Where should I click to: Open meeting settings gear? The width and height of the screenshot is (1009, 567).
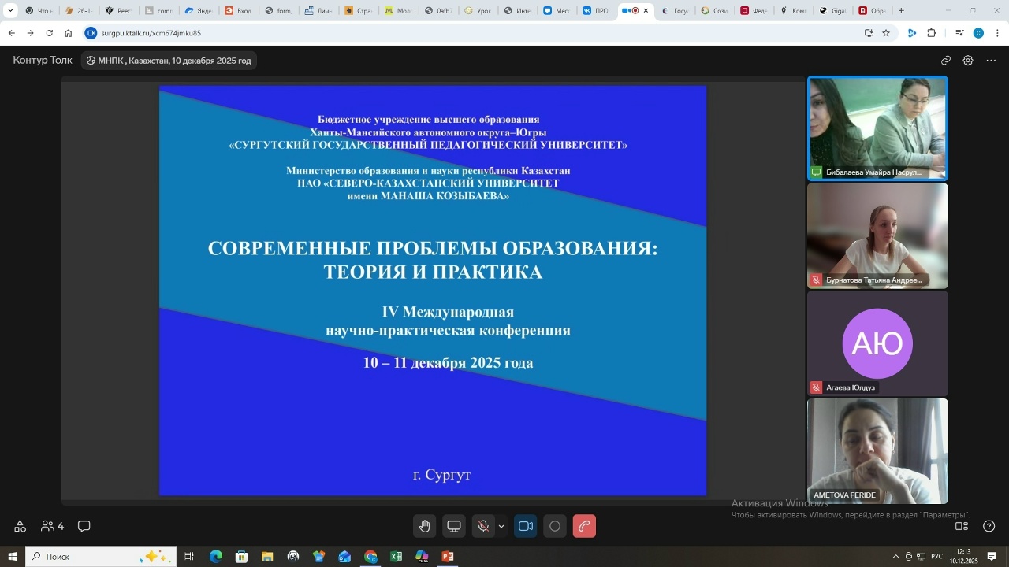coord(968,61)
